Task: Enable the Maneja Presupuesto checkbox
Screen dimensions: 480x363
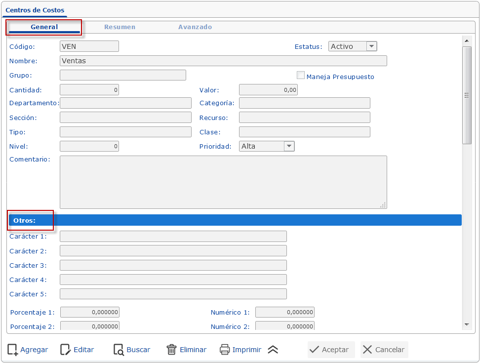Action: 300,76
